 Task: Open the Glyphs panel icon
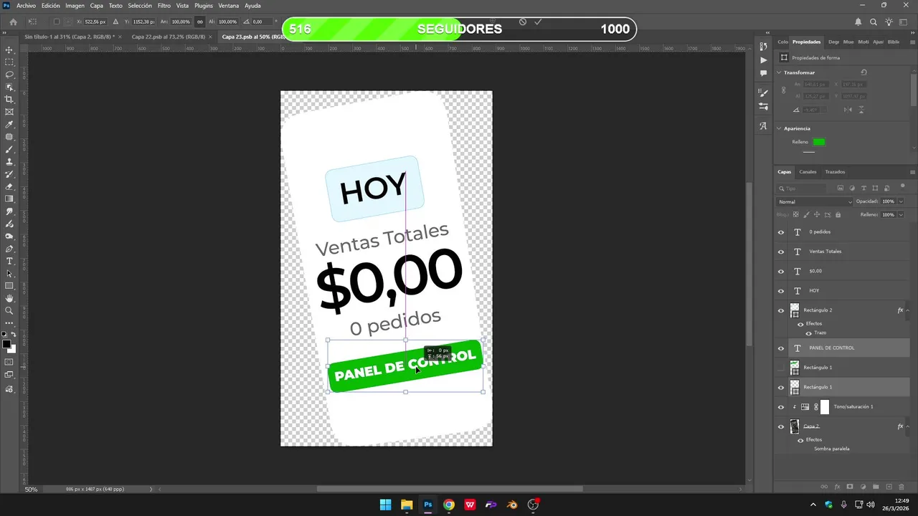pos(763,126)
